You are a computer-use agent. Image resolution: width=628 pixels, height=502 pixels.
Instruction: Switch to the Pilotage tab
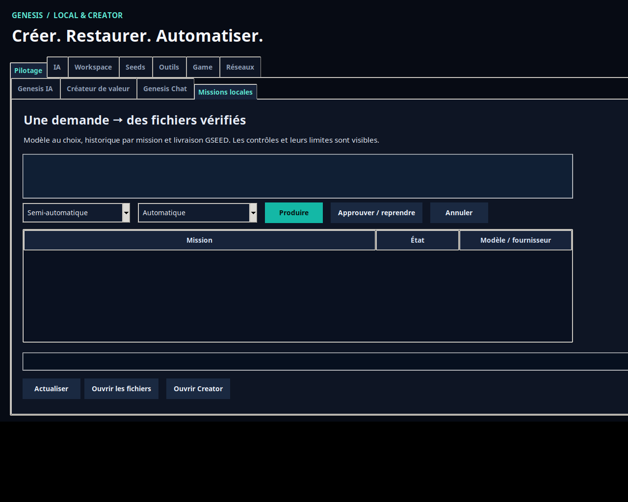28,71
